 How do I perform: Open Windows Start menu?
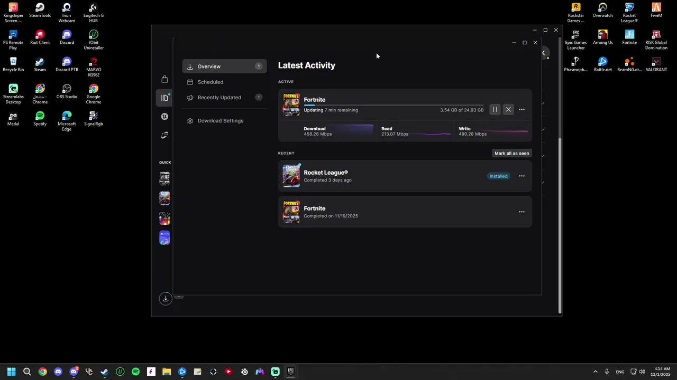[11, 372]
